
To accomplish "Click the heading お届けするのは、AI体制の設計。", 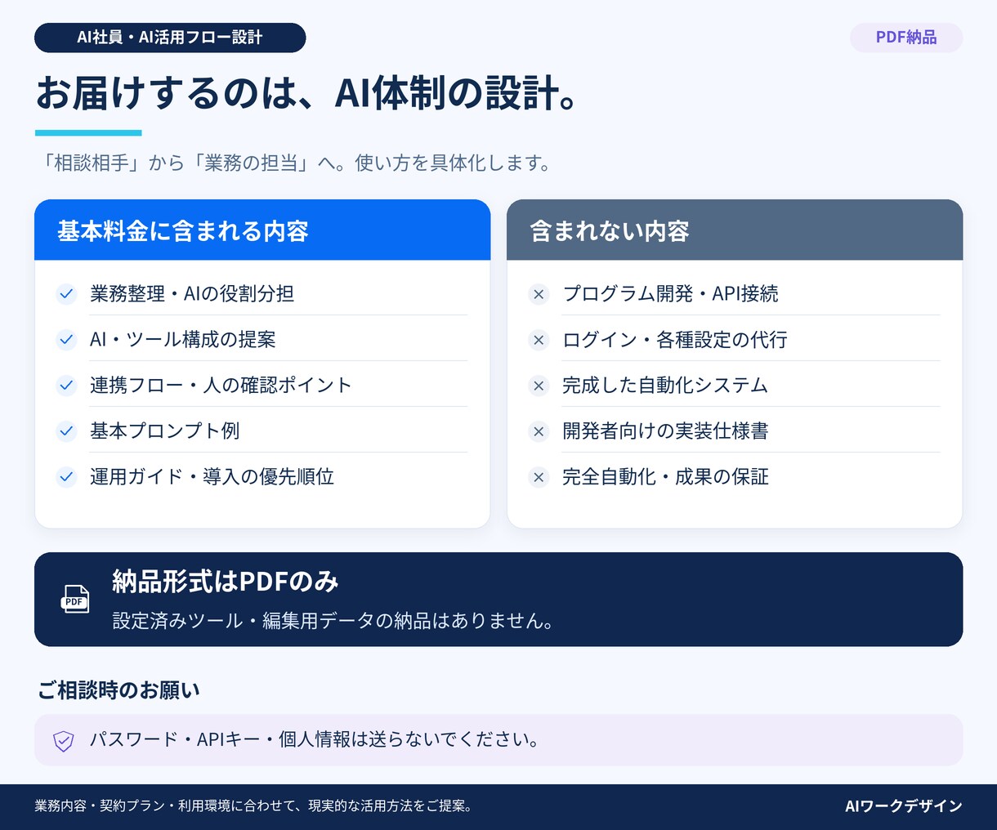I will point(307,93).
